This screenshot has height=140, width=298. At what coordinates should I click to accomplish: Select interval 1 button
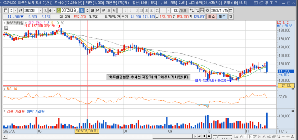tap(120, 10)
